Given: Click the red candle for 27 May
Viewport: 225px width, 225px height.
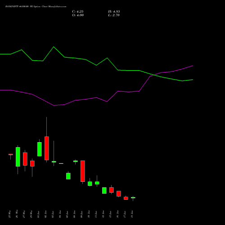Looking at the screenshot, I should pyautogui.click(x=25, y=159).
